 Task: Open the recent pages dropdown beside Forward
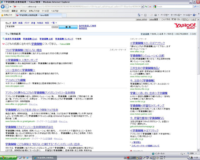click(x=10, y=7)
